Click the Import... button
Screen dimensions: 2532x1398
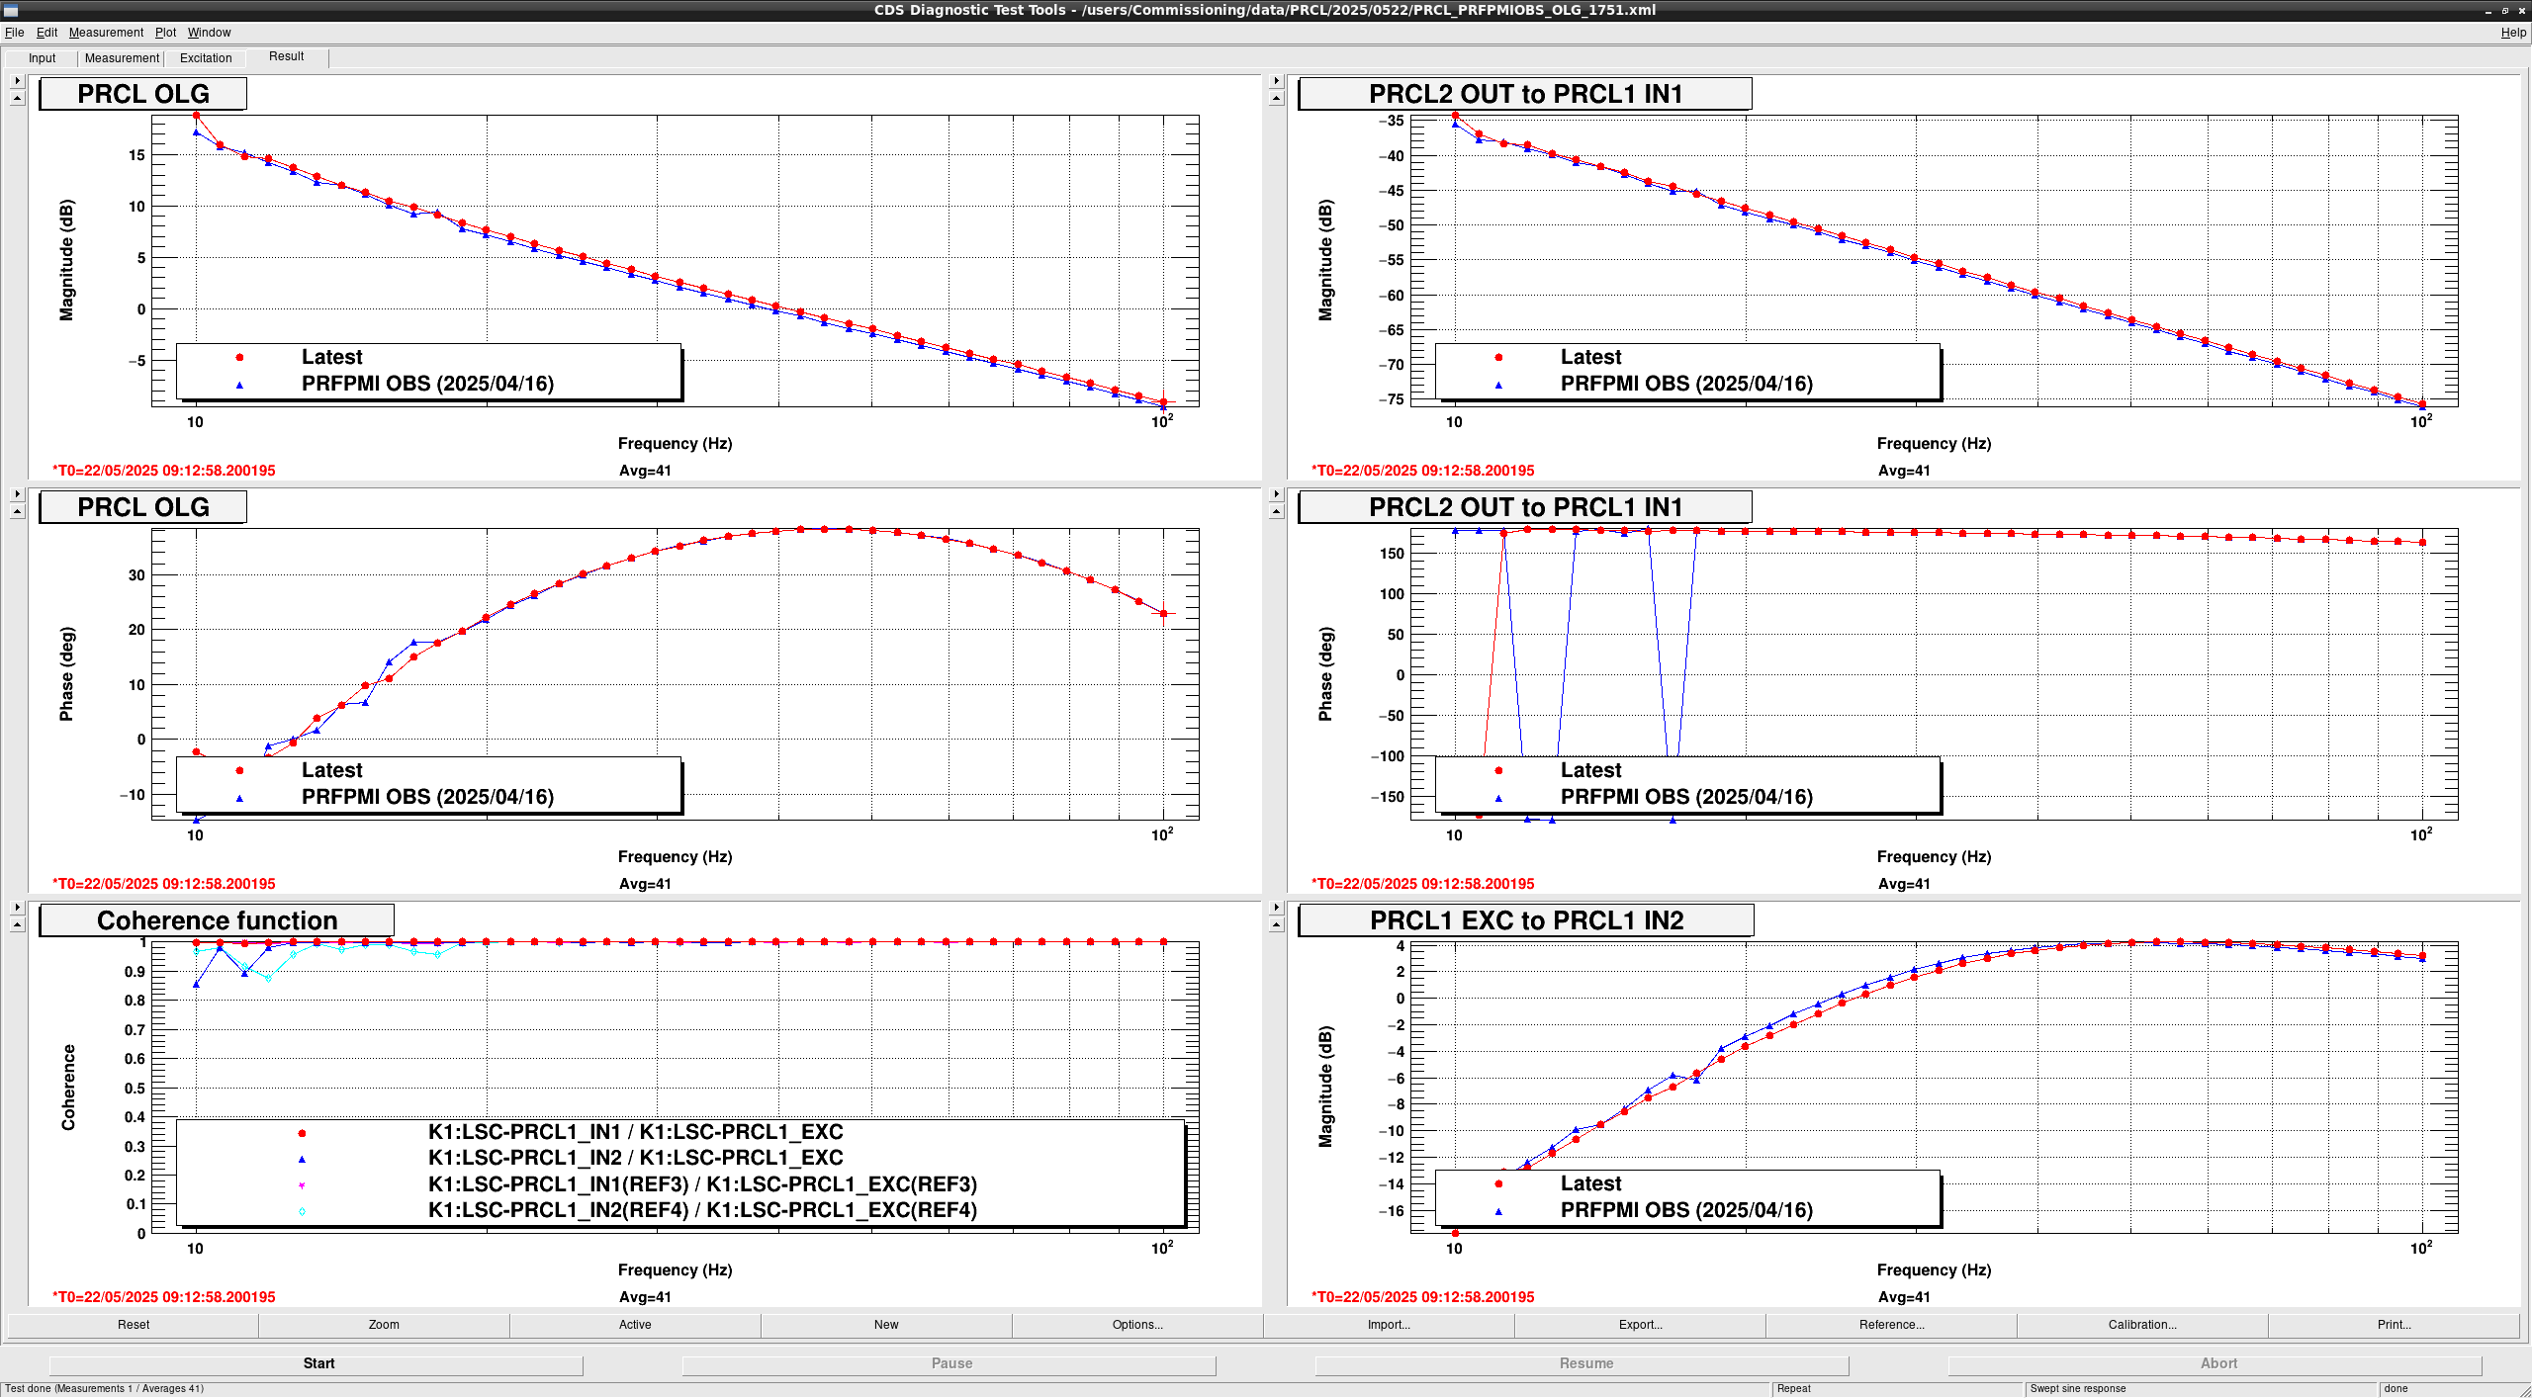pyautogui.click(x=1389, y=1325)
